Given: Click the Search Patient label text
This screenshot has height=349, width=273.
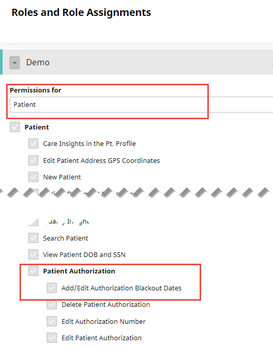Looking at the screenshot, I should (66, 238).
